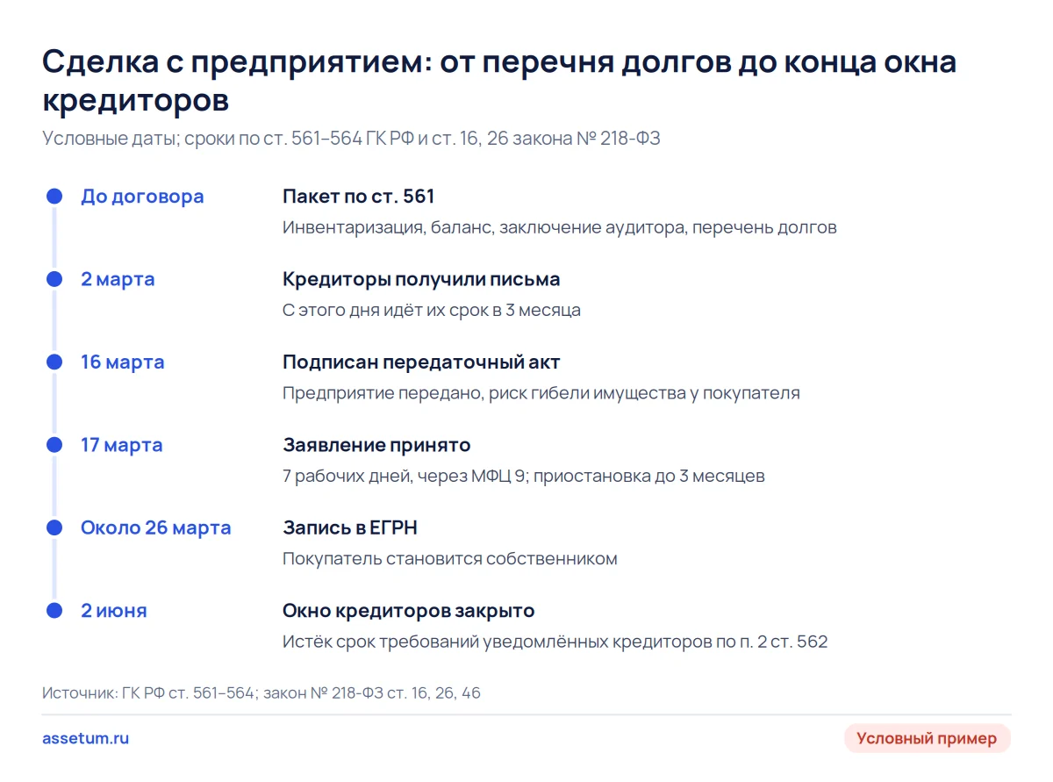Screen dimensions: 1053x782
Task: Click the subtitle starting «Условные даты»
Action: [351, 139]
